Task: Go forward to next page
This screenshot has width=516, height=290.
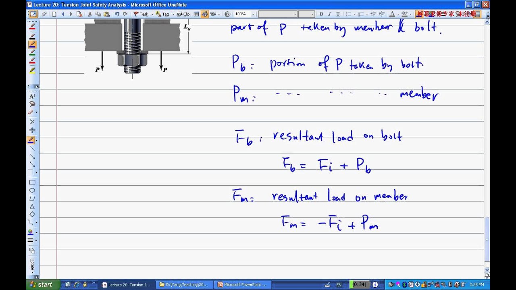Action: (x=71, y=14)
